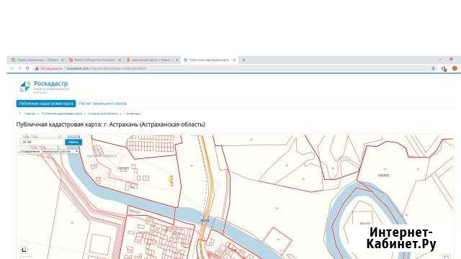Click the not-secure warning icon in address bar
The width and height of the screenshot is (461, 259).
pyautogui.click(x=37, y=68)
